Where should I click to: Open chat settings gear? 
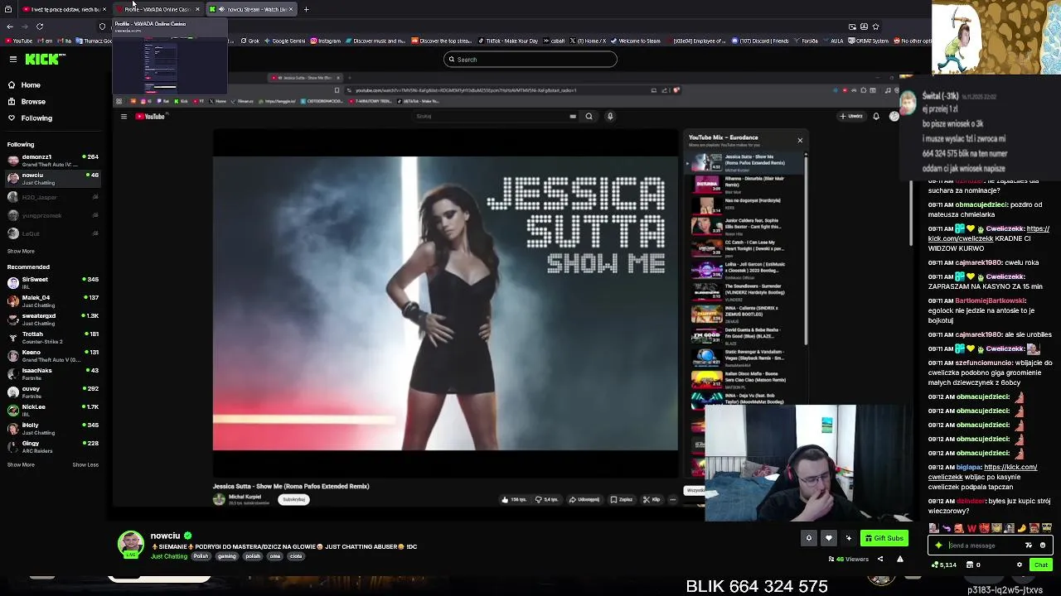click(1020, 565)
